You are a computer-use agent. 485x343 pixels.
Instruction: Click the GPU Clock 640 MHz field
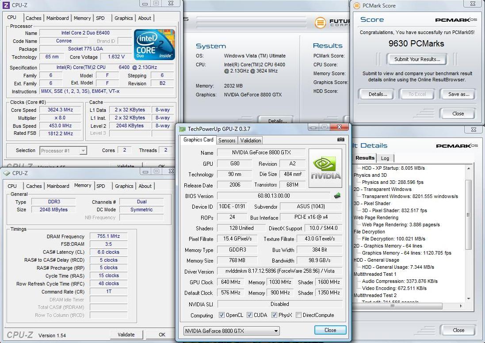pos(231,282)
